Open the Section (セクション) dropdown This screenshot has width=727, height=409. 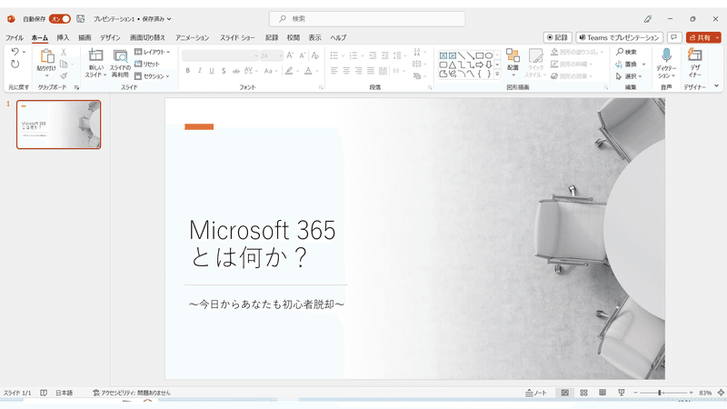[152, 76]
